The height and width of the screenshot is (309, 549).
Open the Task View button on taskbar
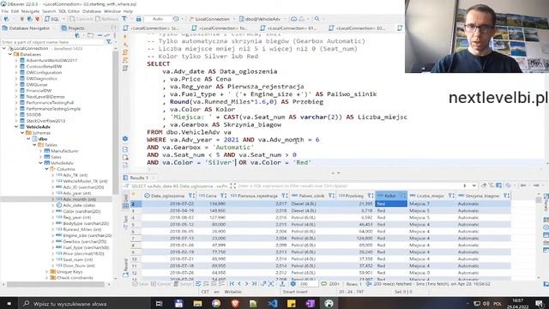click(x=159, y=303)
